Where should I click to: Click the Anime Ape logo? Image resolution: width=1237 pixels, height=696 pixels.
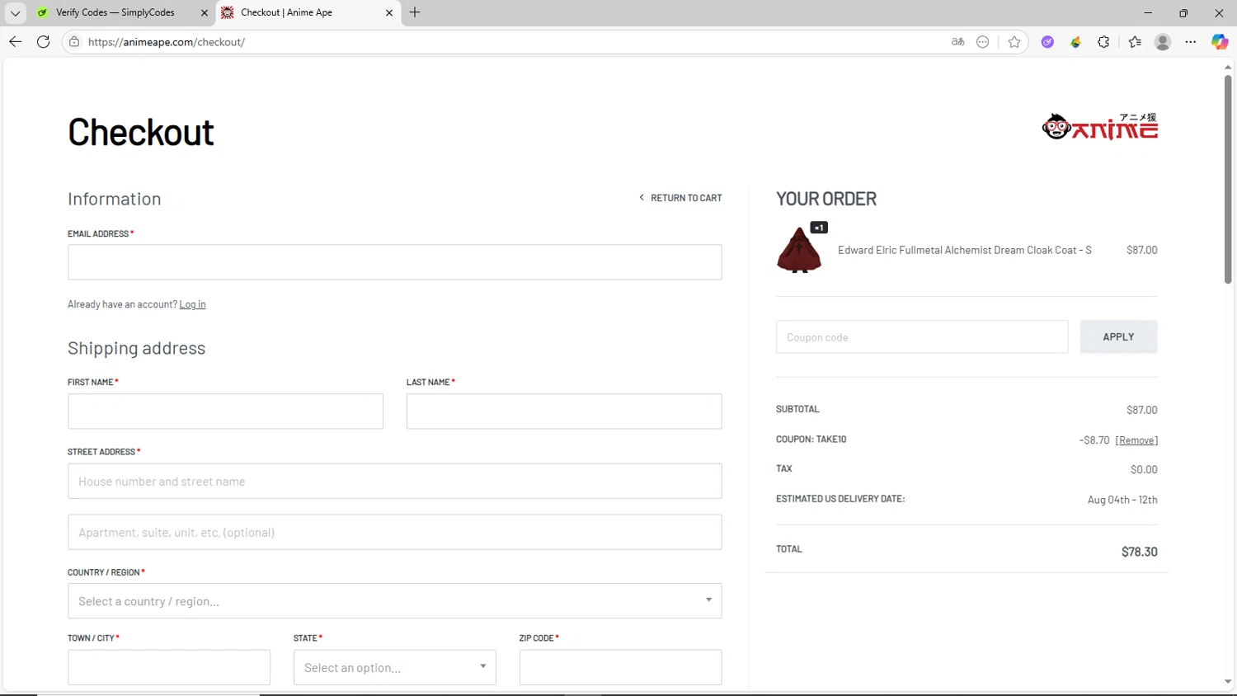pos(1099,126)
